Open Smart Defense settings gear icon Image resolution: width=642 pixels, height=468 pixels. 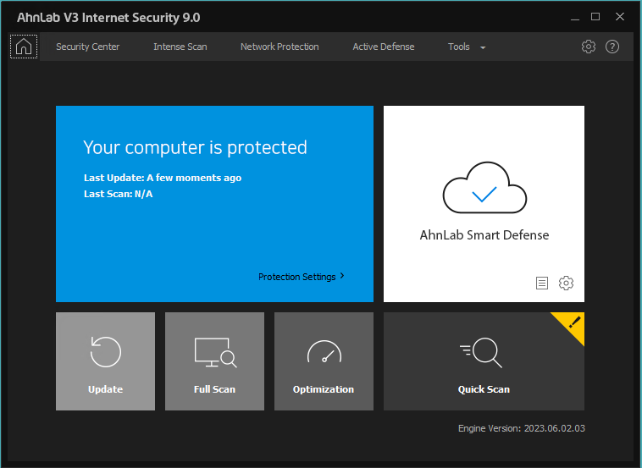point(566,284)
